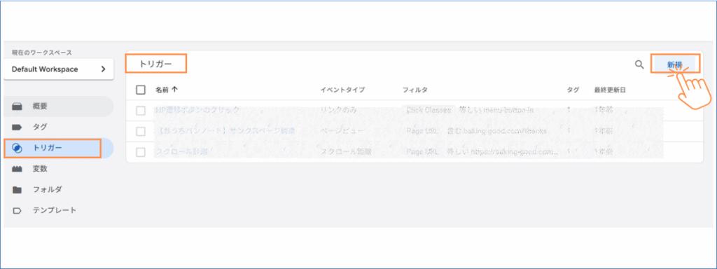Click the イベントタイプ column header
The width and height of the screenshot is (717, 269).
click(x=342, y=90)
